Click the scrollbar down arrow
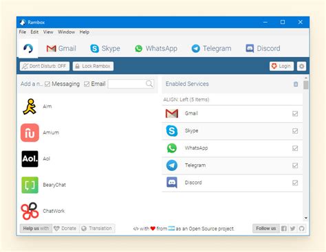Screen dimensions: 326x252 [x=305, y=218]
